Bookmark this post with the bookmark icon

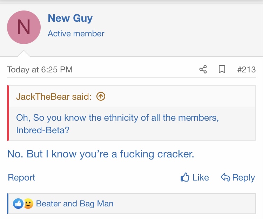point(222,70)
